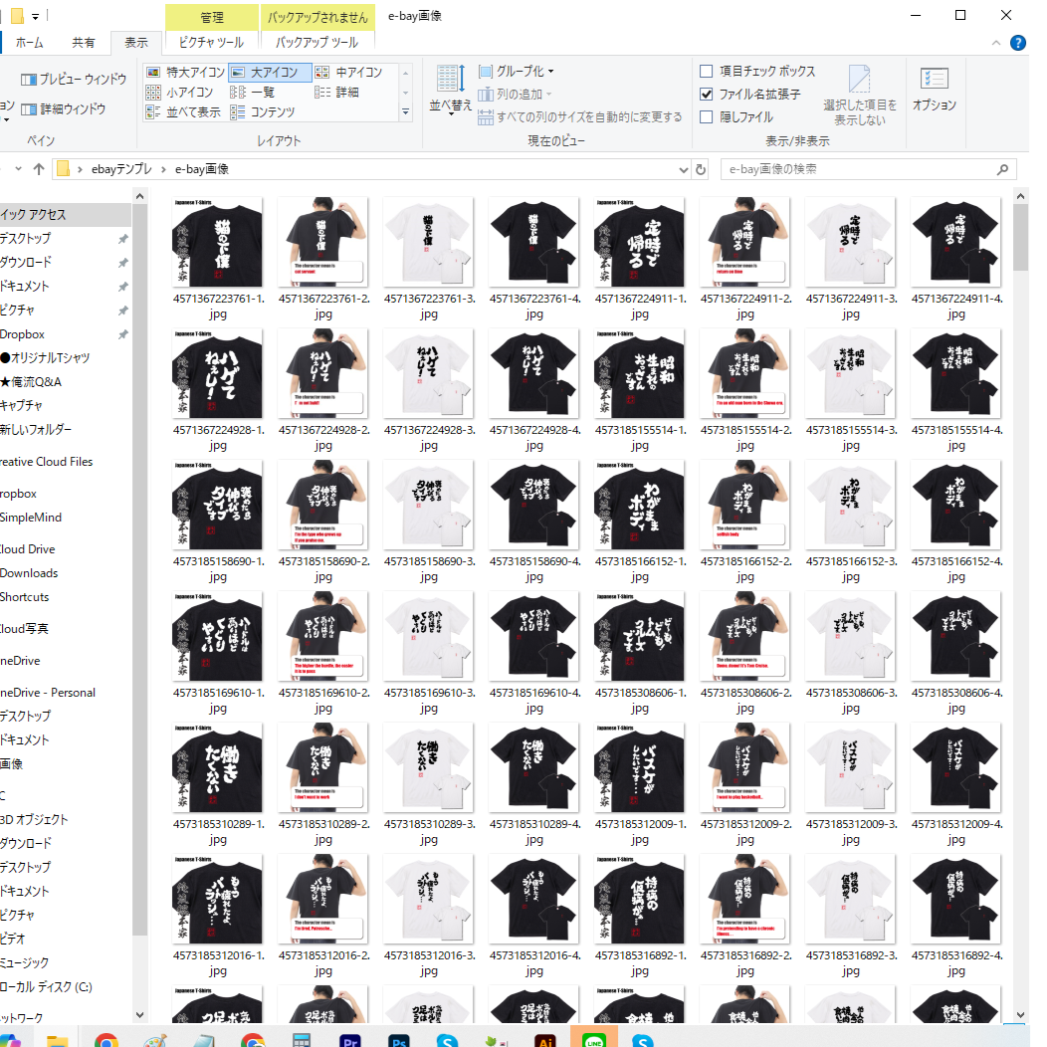1047x1047 pixels.
Task: Select file name 4573185169610-3.jpg
Action: [x=429, y=701]
